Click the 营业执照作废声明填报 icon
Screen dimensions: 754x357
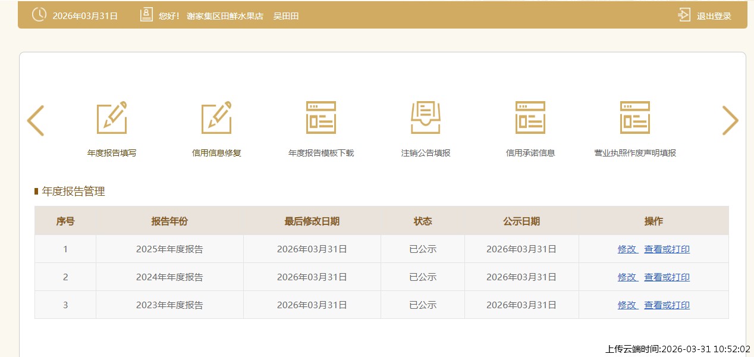635,118
